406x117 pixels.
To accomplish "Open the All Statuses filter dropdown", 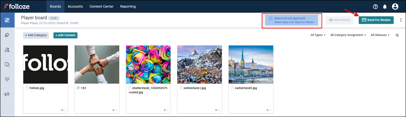I will [x=380, y=35].
